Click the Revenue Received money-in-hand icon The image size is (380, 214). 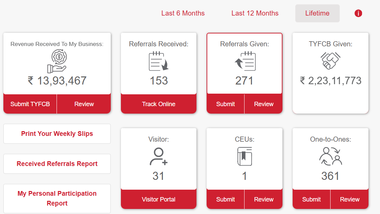[57, 61]
